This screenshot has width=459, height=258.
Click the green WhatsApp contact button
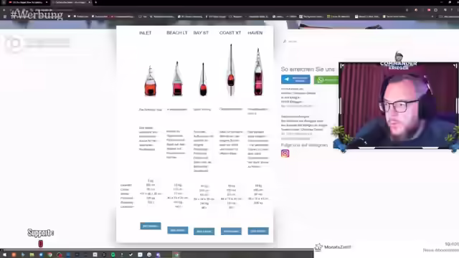326,80
